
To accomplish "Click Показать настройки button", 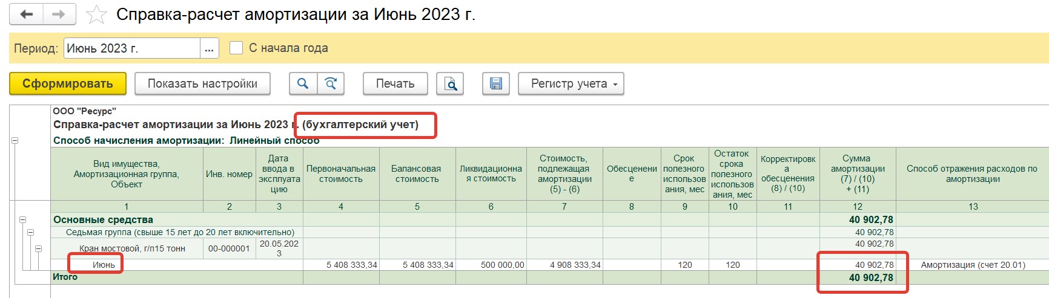I will click(202, 83).
